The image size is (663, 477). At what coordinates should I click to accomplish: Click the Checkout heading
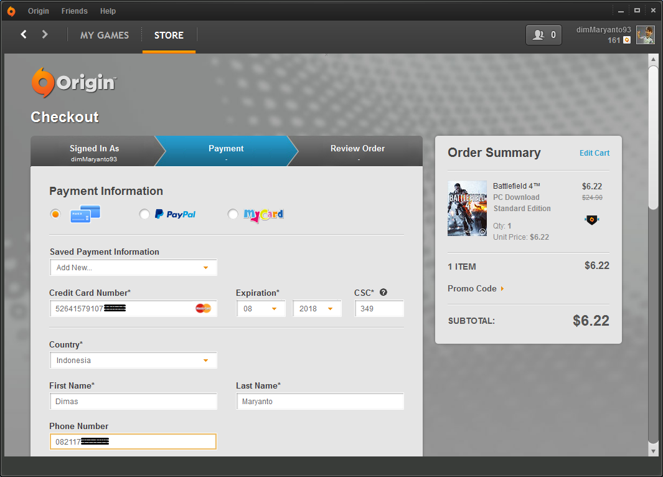tap(65, 117)
